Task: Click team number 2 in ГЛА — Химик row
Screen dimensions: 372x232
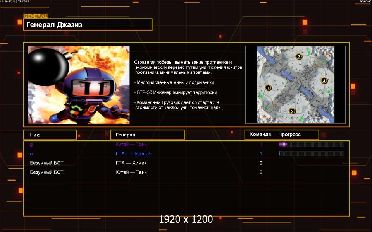Action: point(261,163)
